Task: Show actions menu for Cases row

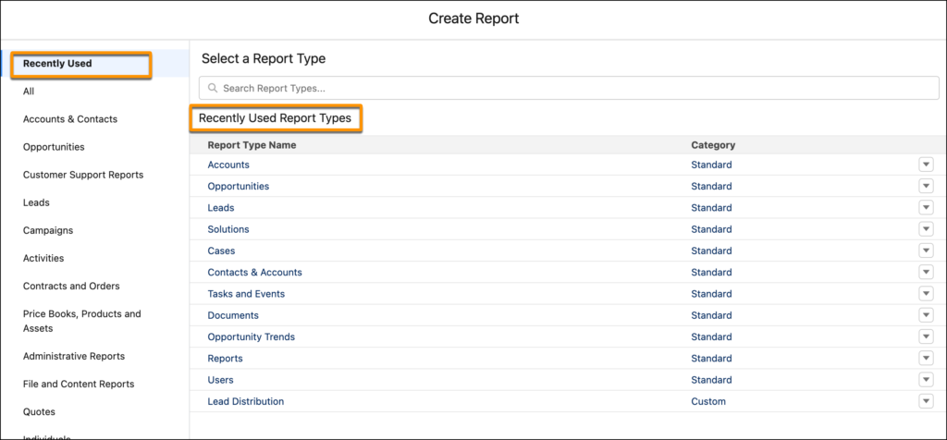Action: pos(926,251)
